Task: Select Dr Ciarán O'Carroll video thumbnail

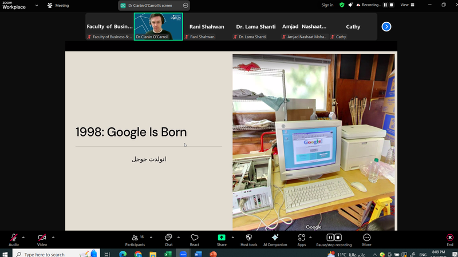Action: pyautogui.click(x=159, y=26)
